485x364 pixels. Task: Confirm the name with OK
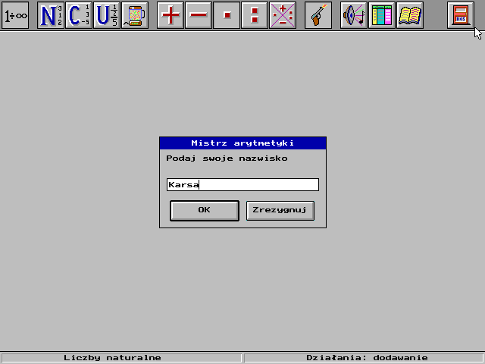pyautogui.click(x=205, y=211)
